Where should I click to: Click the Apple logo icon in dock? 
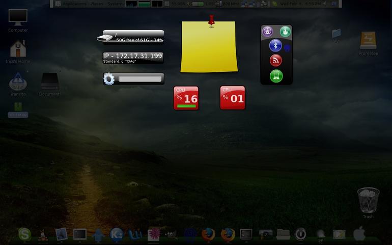pos(359,234)
